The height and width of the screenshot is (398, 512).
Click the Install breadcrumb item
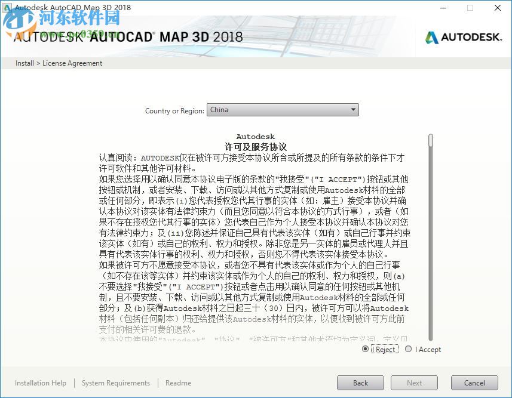pyautogui.click(x=24, y=63)
